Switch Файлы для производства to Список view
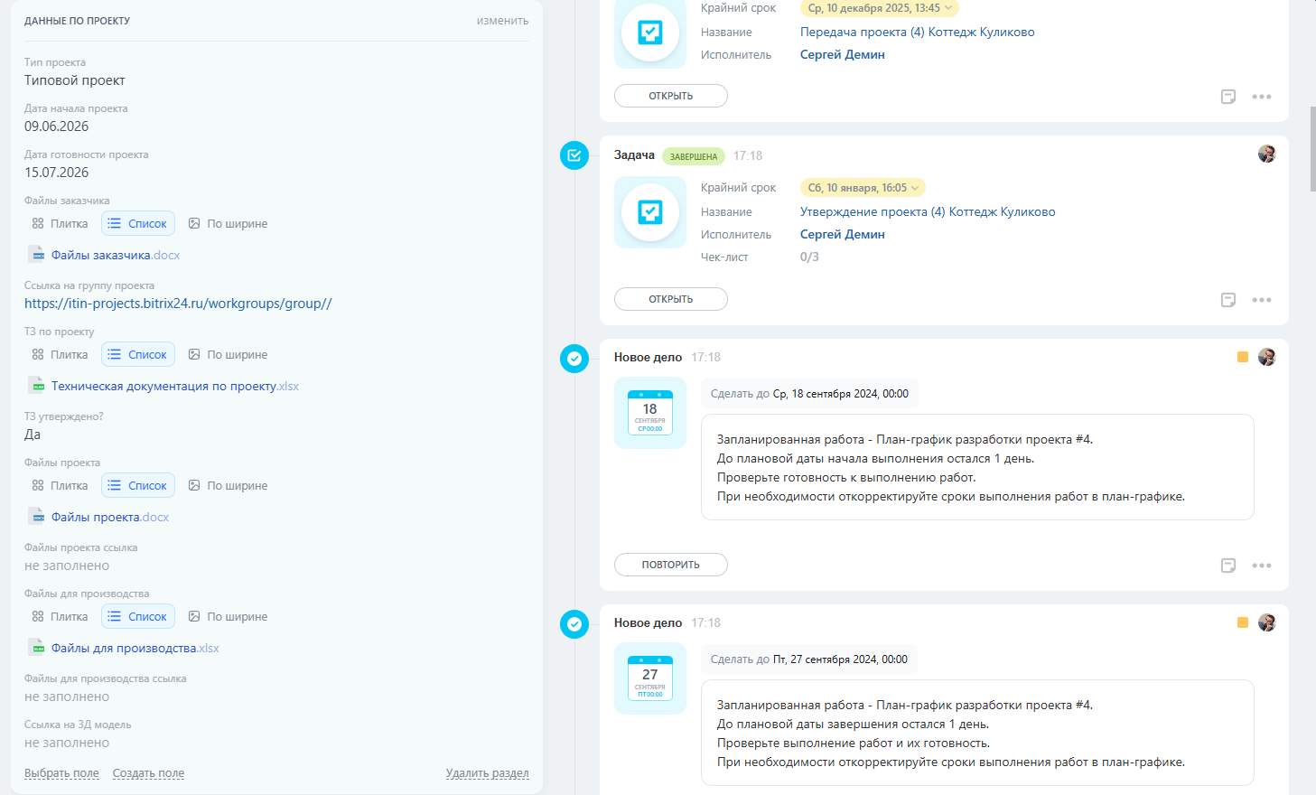1316x795 pixels. point(138,616)
